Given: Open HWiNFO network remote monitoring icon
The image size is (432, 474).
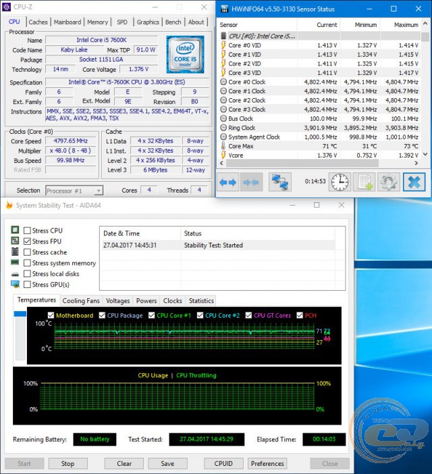Looking at the screenshot, I should (280, 182).
